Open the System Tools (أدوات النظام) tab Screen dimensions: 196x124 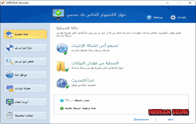click(26, 102)
